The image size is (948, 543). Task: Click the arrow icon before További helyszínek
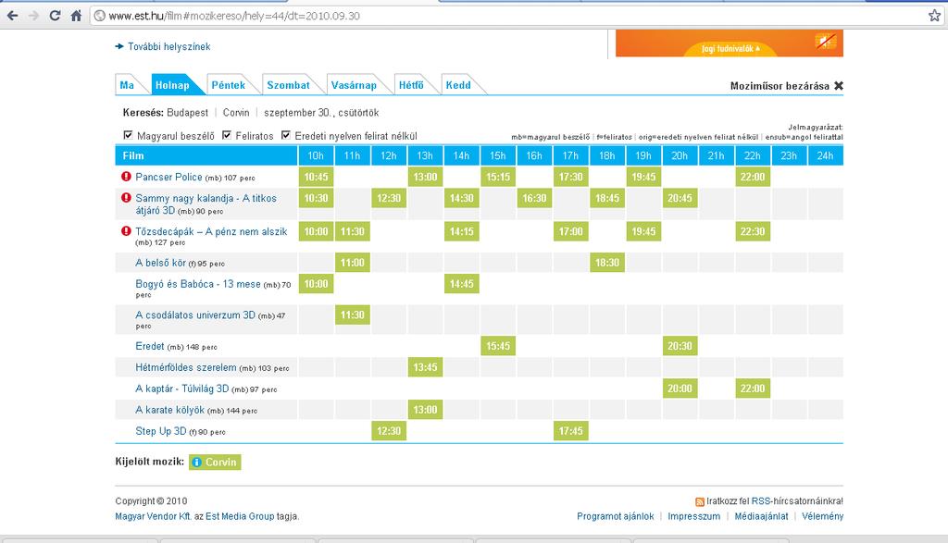[x=119, y=46]
